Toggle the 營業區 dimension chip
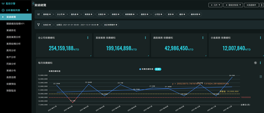264x113 pixels. [x=47, y=14]
